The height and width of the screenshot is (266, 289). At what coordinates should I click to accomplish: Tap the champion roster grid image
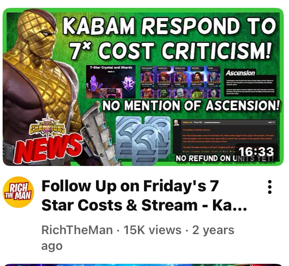point(180,82)
